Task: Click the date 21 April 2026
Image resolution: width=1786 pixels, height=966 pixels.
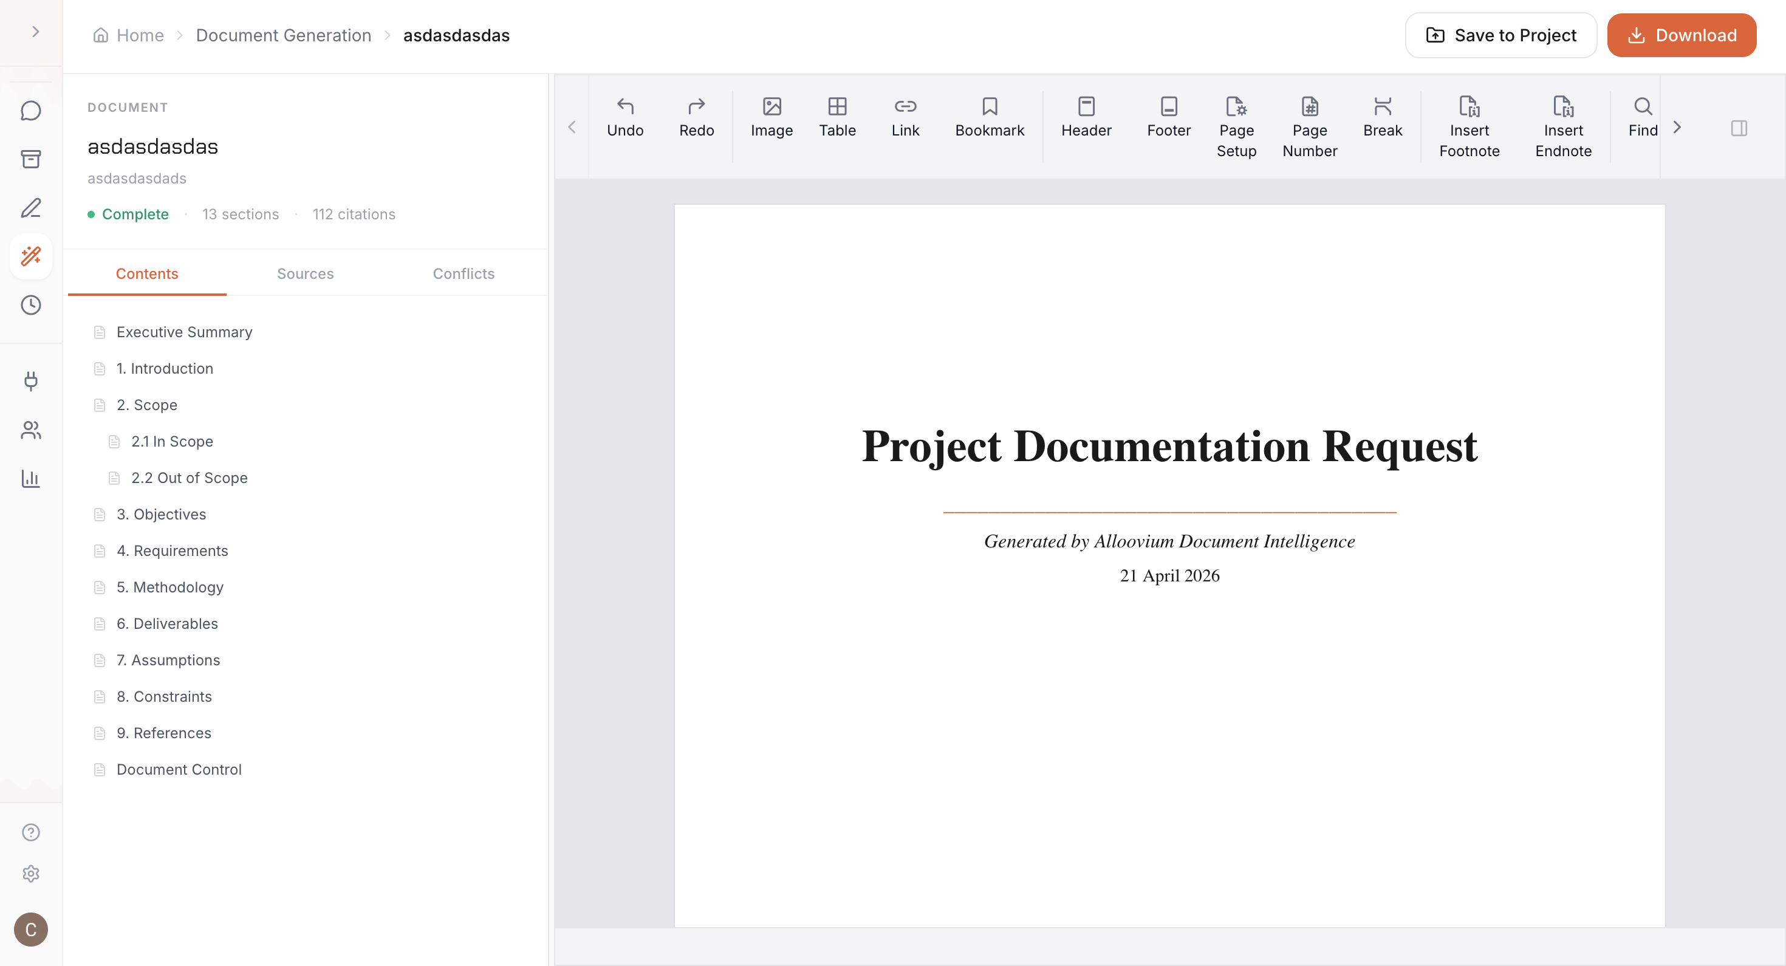Action: pos(1169,575)
